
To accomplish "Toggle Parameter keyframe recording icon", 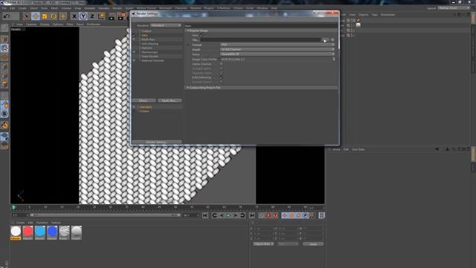I will coord(306,215).
